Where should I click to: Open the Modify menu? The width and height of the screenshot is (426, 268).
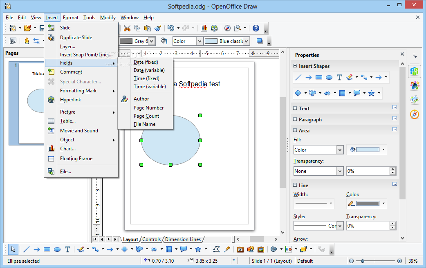click(108, 18)
